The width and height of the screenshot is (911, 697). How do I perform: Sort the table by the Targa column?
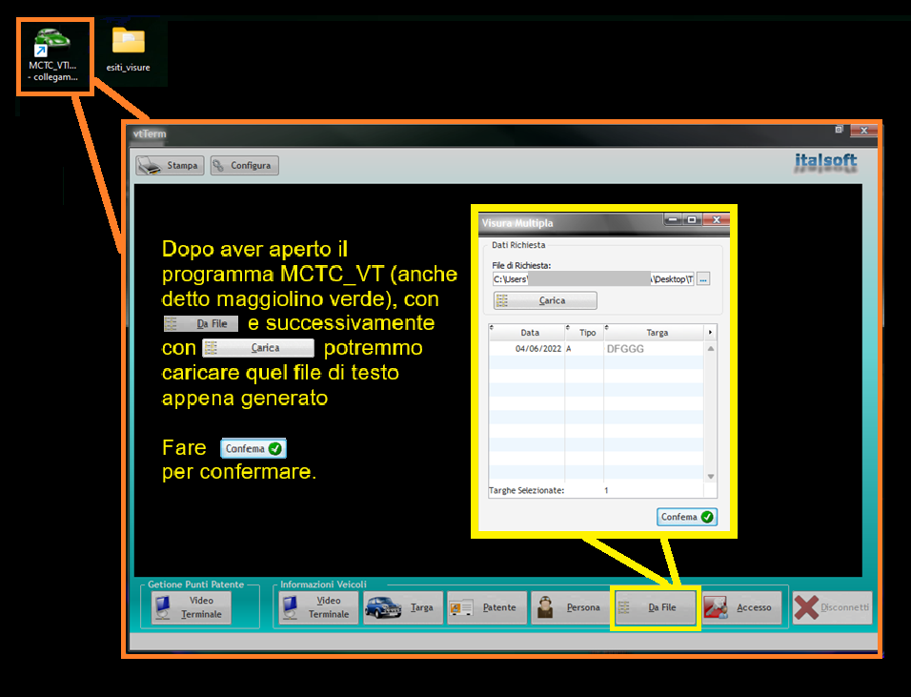point(657,333)
